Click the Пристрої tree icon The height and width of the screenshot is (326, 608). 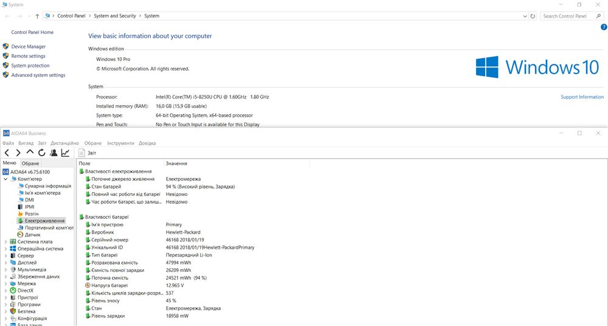[13, 297]
